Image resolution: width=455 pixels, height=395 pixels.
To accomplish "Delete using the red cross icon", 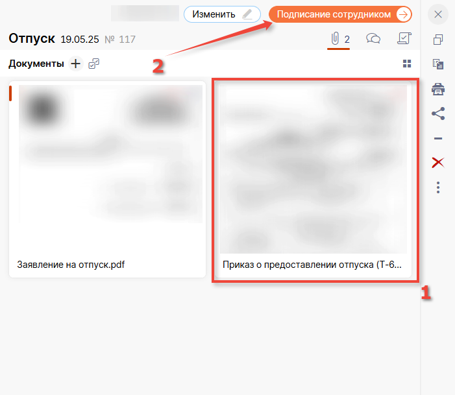I will click(438, 163).
